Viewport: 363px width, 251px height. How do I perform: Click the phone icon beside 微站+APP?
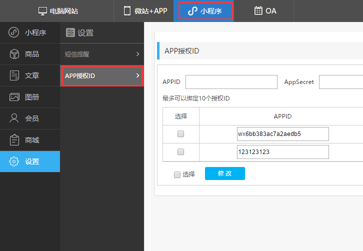click(x=127, y=11)
